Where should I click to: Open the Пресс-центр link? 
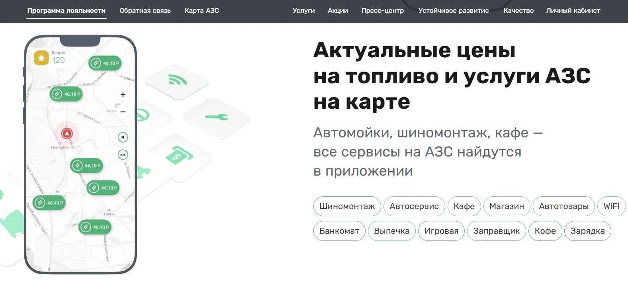point(383,11)
